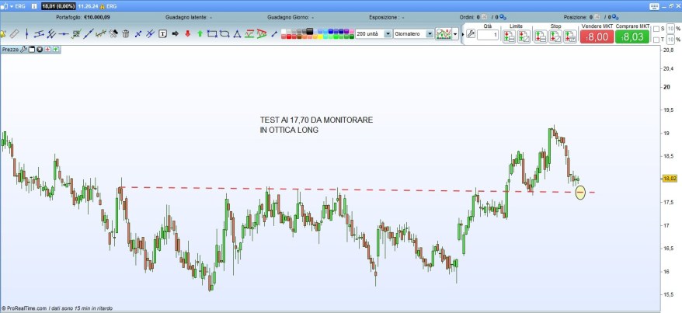Click the green add icon in Prezzo panel

56,50
